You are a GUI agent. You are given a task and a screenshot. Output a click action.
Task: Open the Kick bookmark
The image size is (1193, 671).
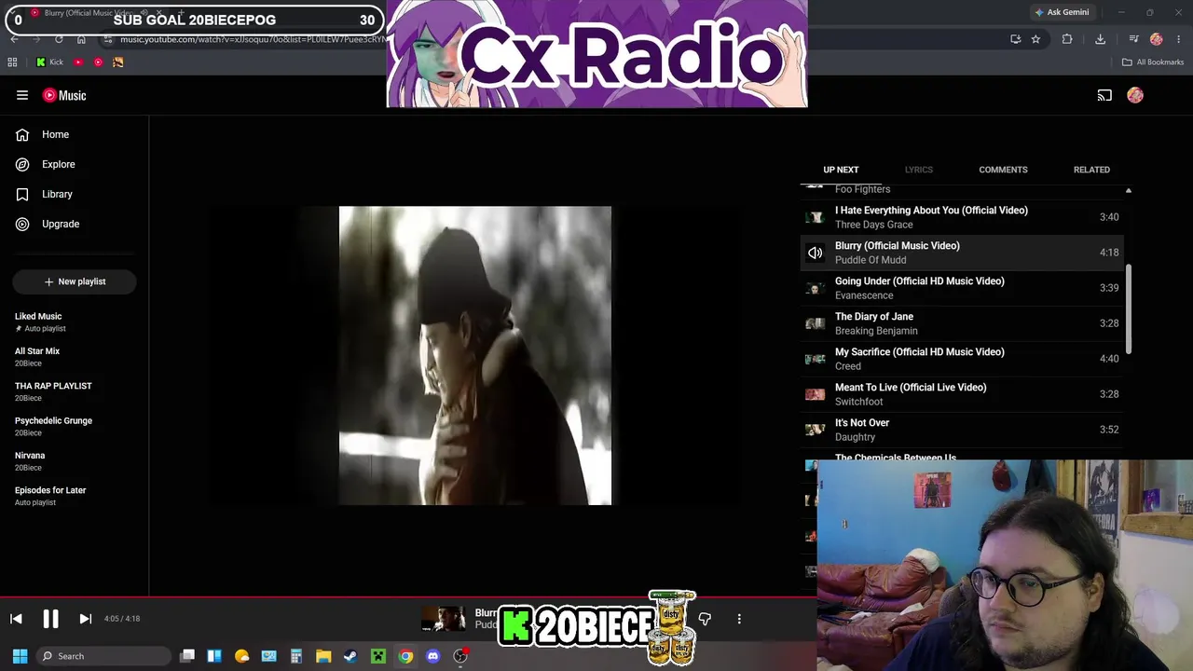(49, 62)
